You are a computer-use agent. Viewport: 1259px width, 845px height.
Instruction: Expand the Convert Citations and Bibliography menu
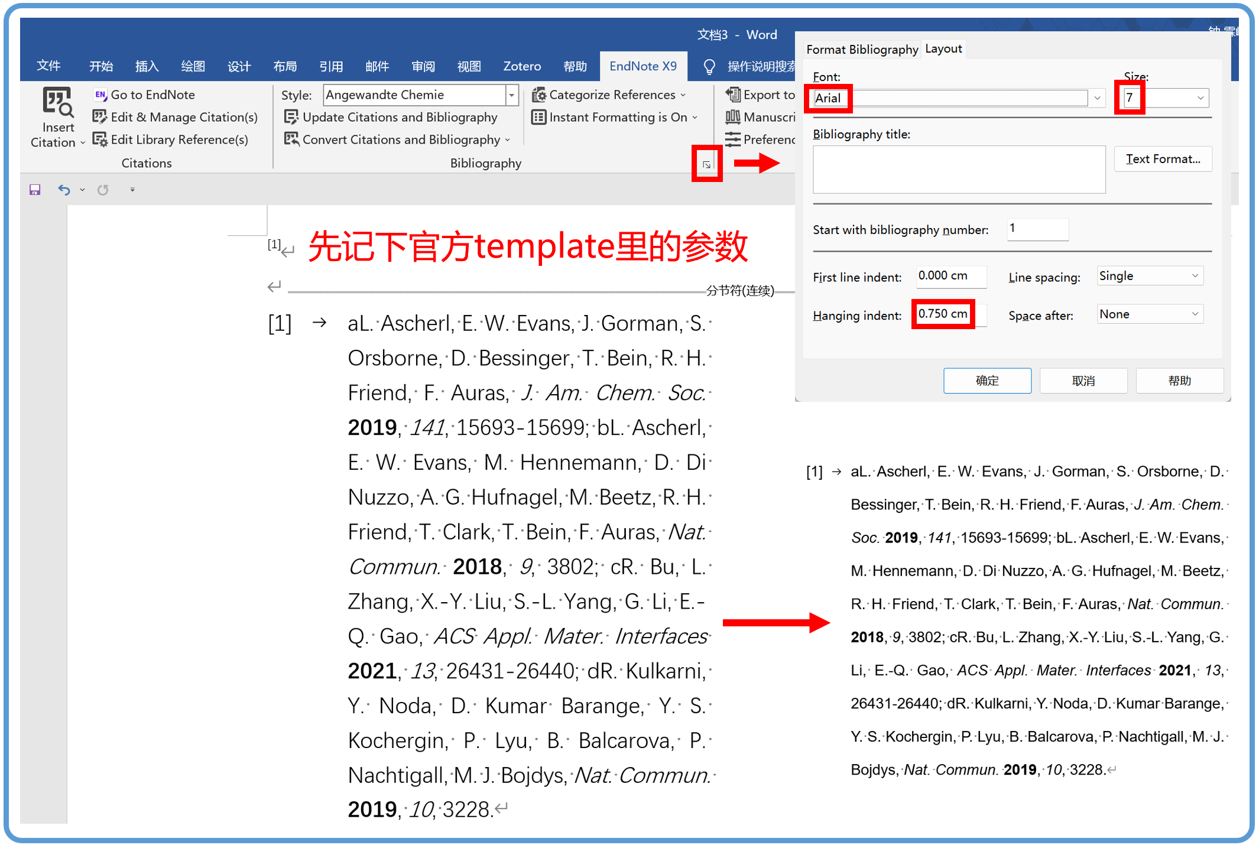(x=507, y=139)
